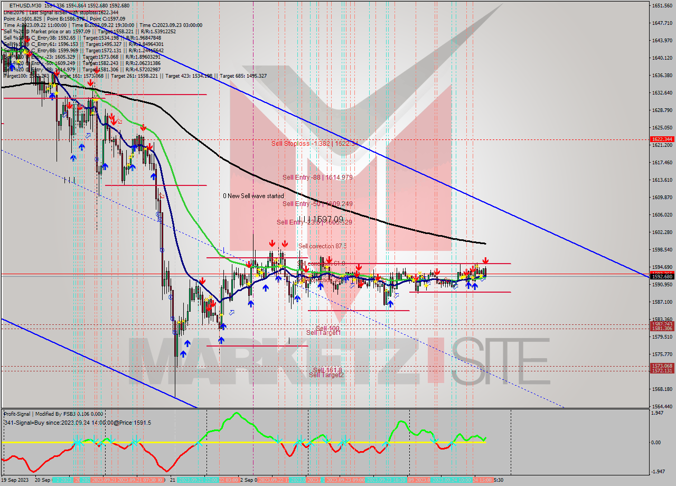Click the 'Sell Entry -88 | 1614.979' label

pyautogui.click(x=317, y=177)
